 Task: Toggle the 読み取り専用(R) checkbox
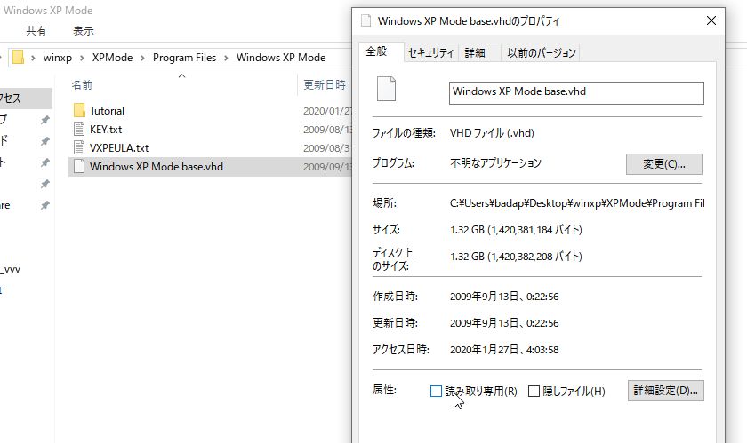coord(436,392)
